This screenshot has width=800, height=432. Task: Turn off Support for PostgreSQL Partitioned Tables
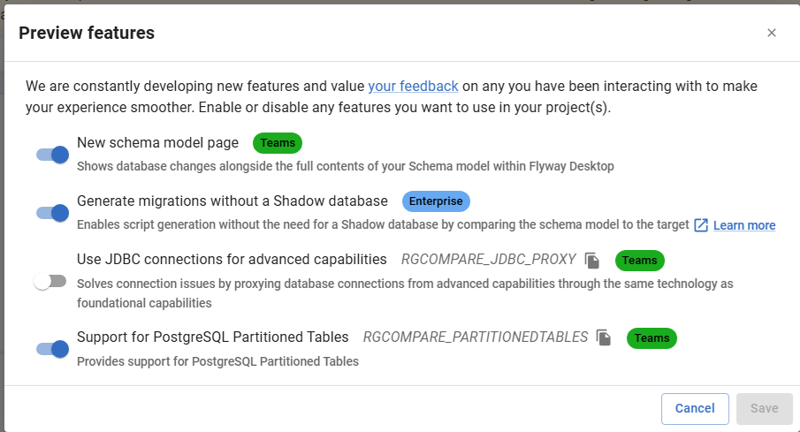tap(52, 349)
